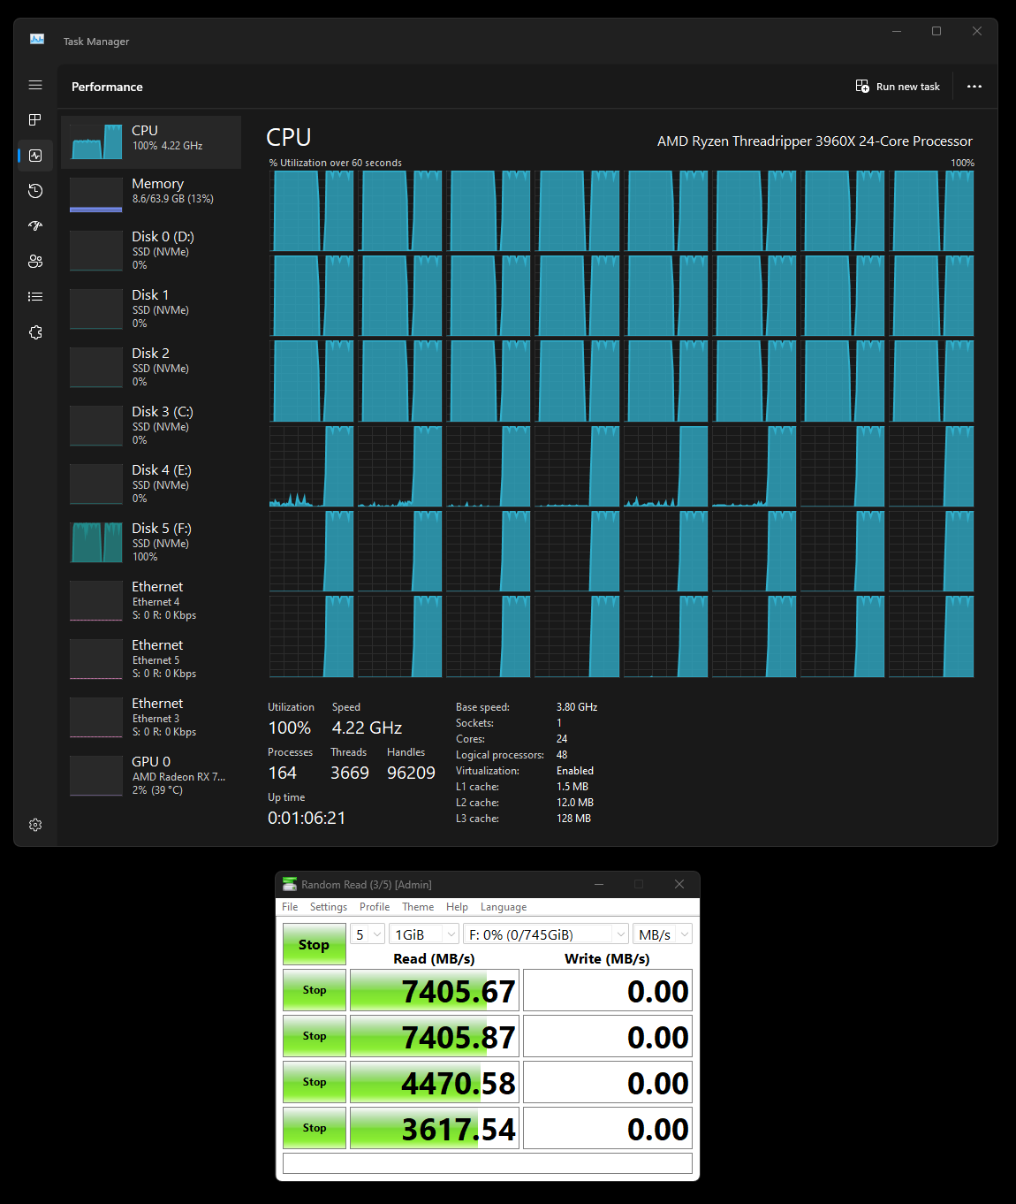Select Ethernet 3 adapter in performance list
Viewport: 1016px width, 1204px height.
(151, 718)
